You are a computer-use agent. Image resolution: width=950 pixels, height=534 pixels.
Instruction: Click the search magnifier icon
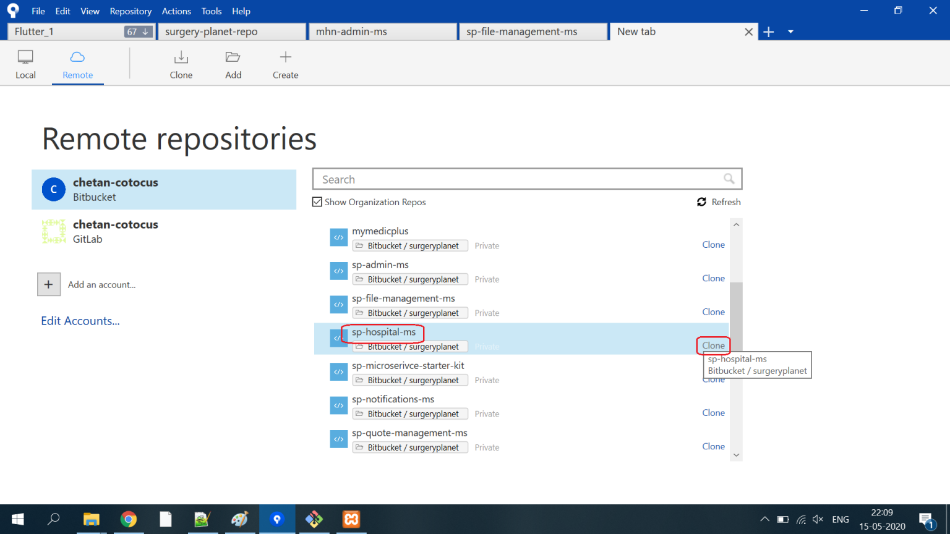(x=729, y=179)
